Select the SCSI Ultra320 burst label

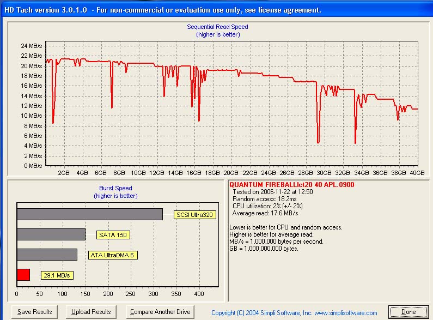(194, 215)
